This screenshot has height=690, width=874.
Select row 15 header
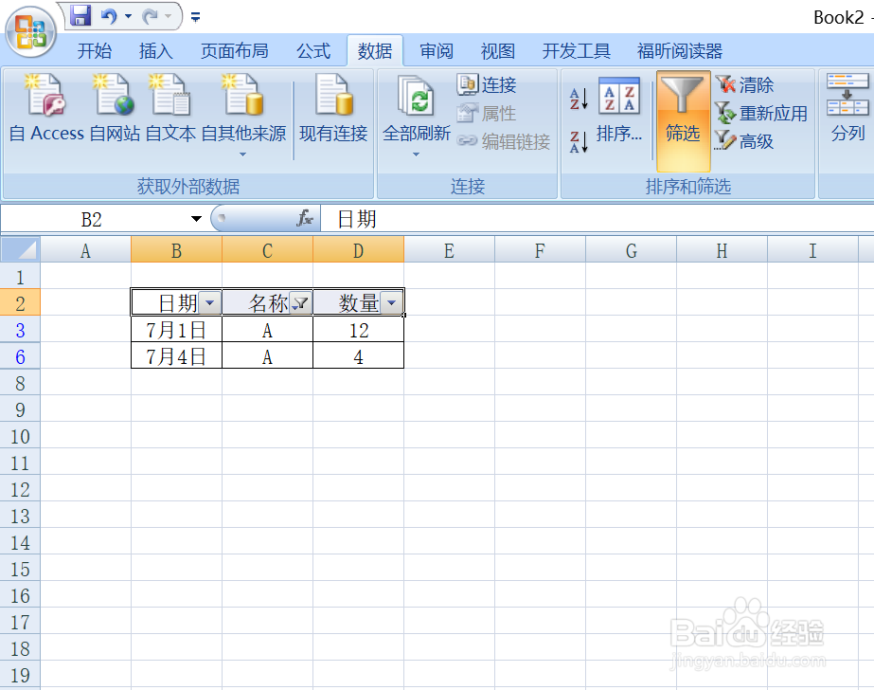pyautogui.click(x=20, y=569)
